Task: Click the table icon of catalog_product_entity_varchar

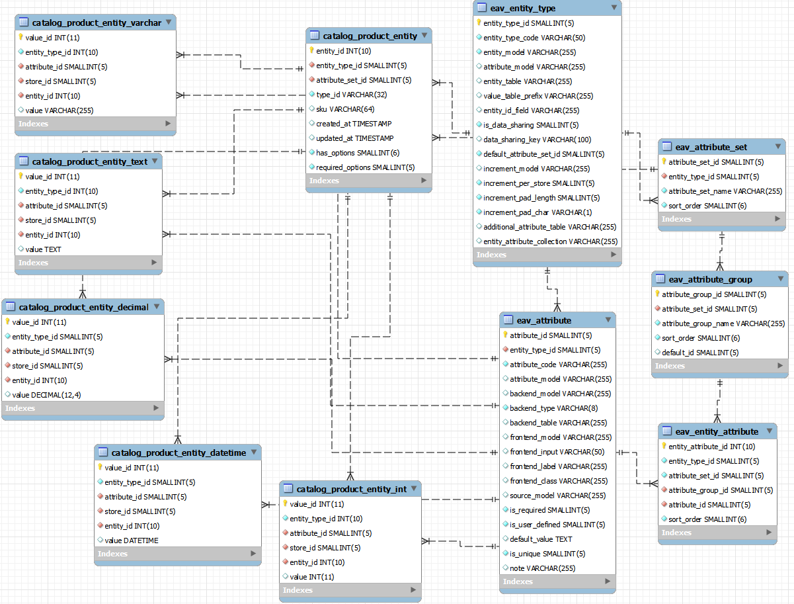Action: pyautogui.click(x=24, y=22)
